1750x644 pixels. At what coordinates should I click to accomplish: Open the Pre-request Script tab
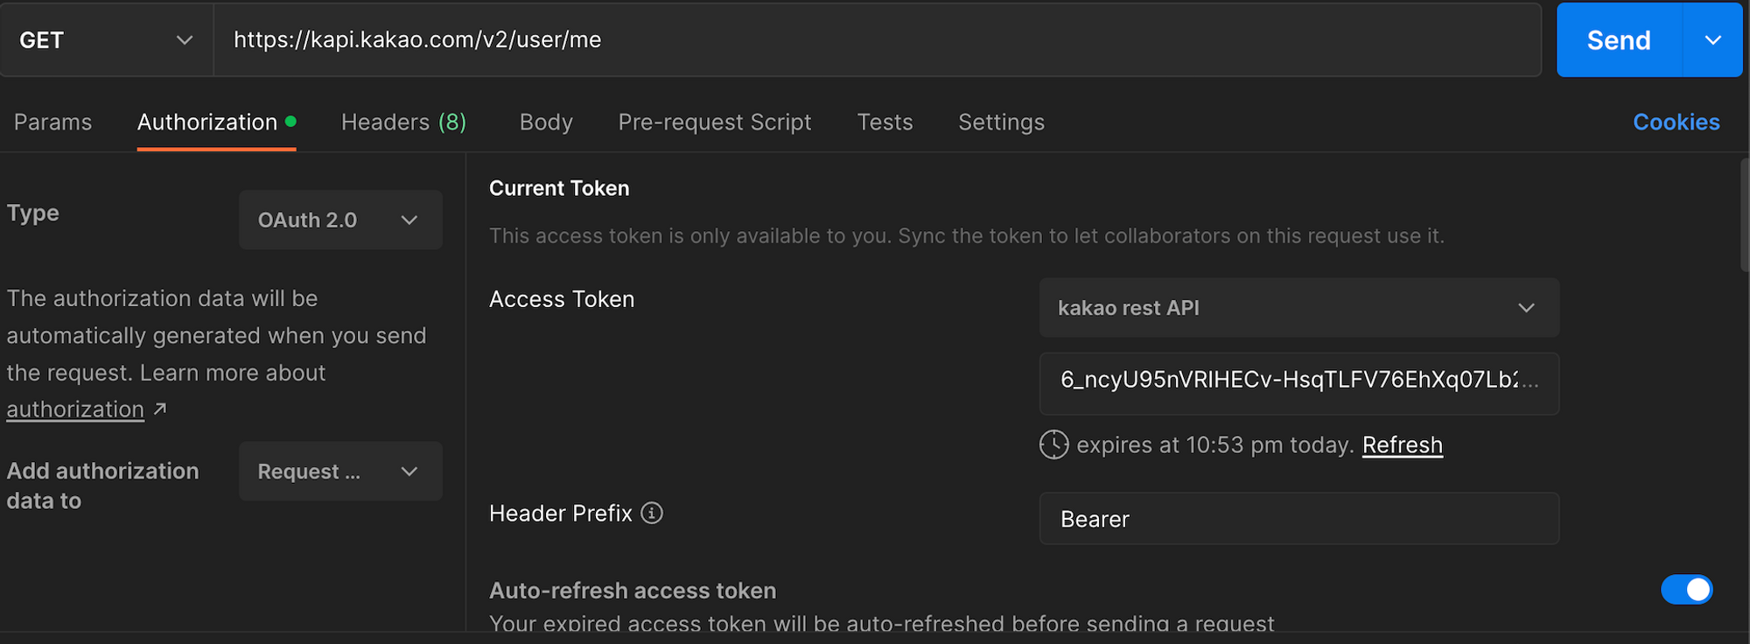(x=714, y=122)
